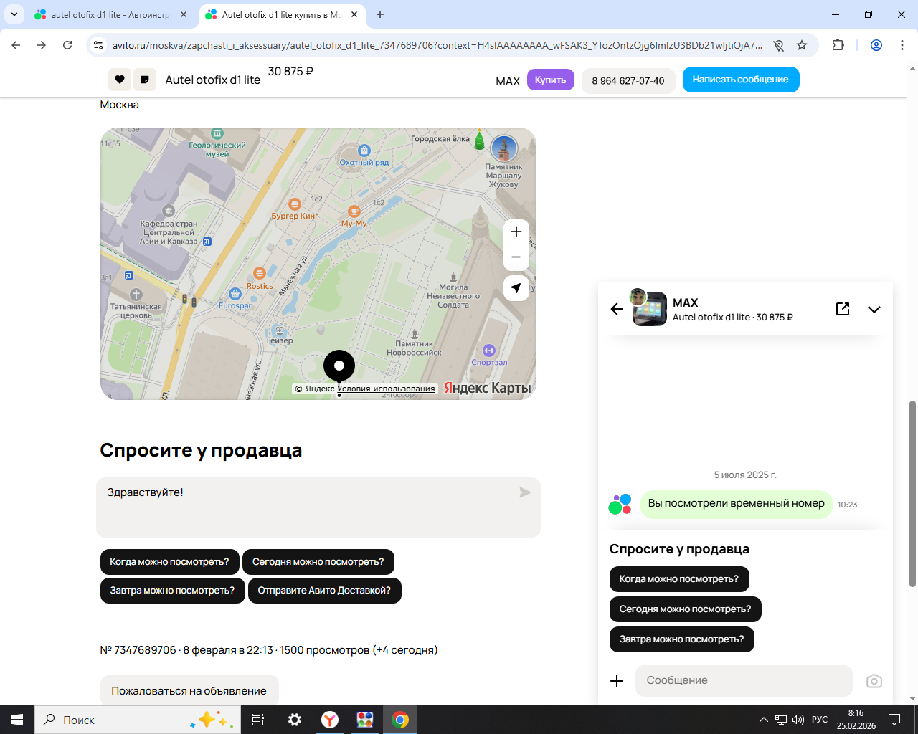
Task: Go back in the chat panel
Action: [x=616, y=309]
